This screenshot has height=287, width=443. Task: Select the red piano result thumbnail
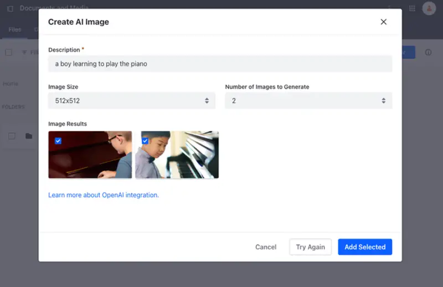[x=90, y=155]
